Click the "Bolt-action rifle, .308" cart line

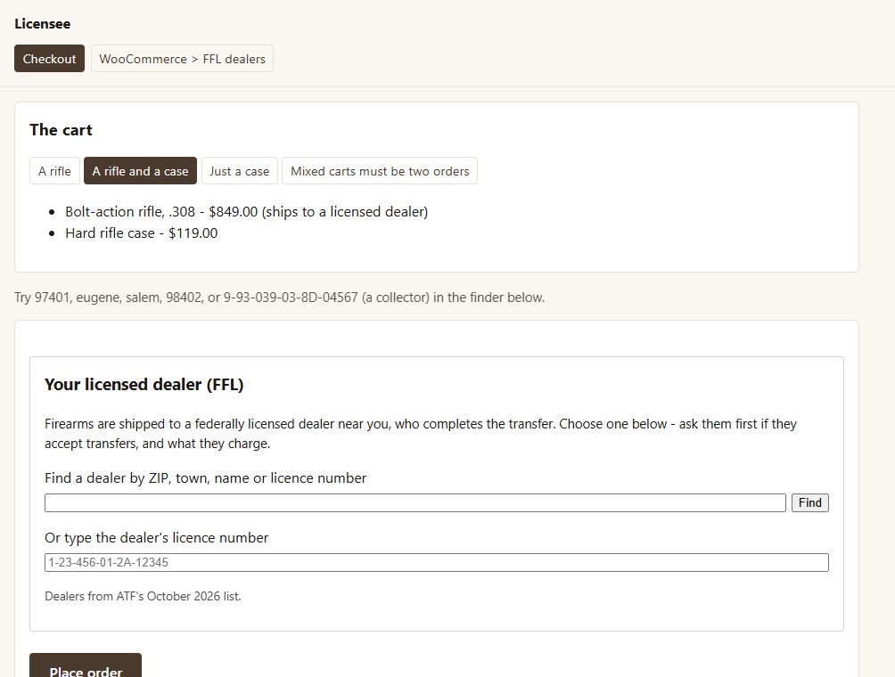(x=247, y=212)
